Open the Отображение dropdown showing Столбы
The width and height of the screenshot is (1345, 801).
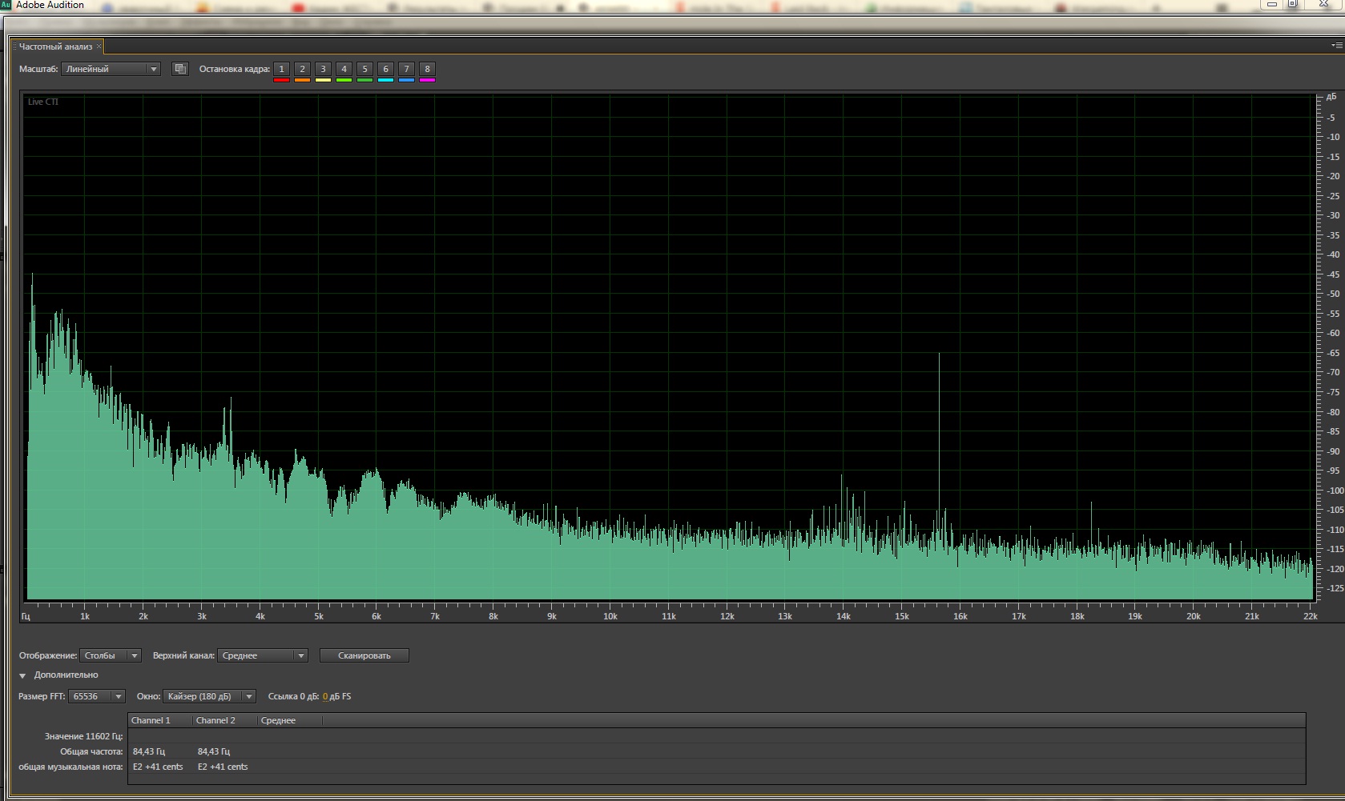point(111,655)
